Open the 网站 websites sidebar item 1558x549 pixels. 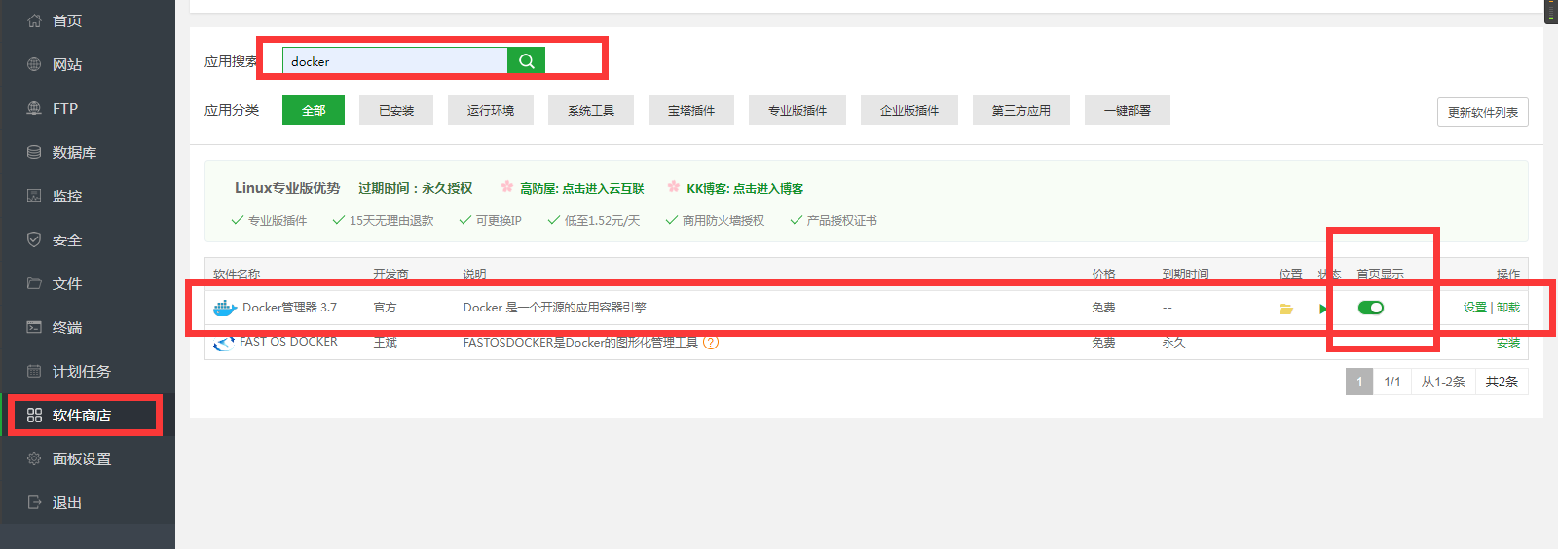(x=88, y=64)
